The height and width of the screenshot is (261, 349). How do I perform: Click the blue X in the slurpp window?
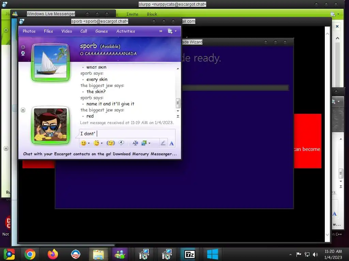337,27
